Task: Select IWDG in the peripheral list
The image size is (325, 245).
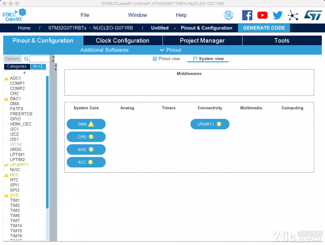Action: (16, 149)
